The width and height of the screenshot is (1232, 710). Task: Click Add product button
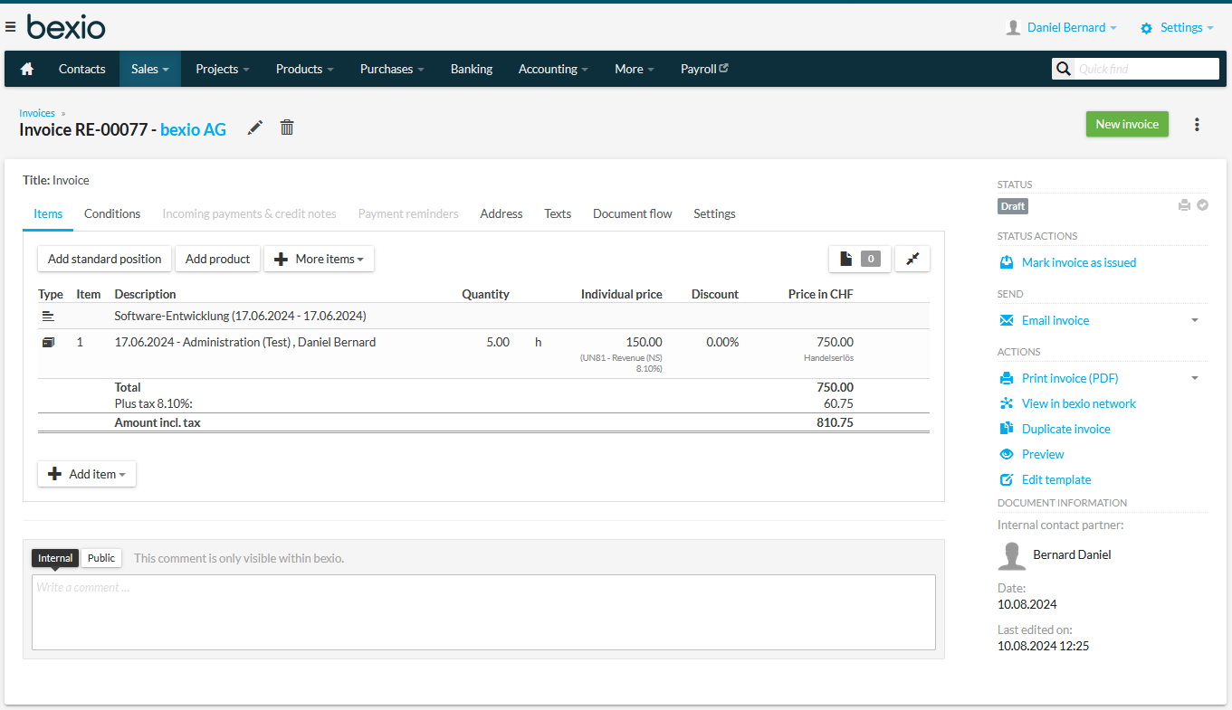coord(217,259)
